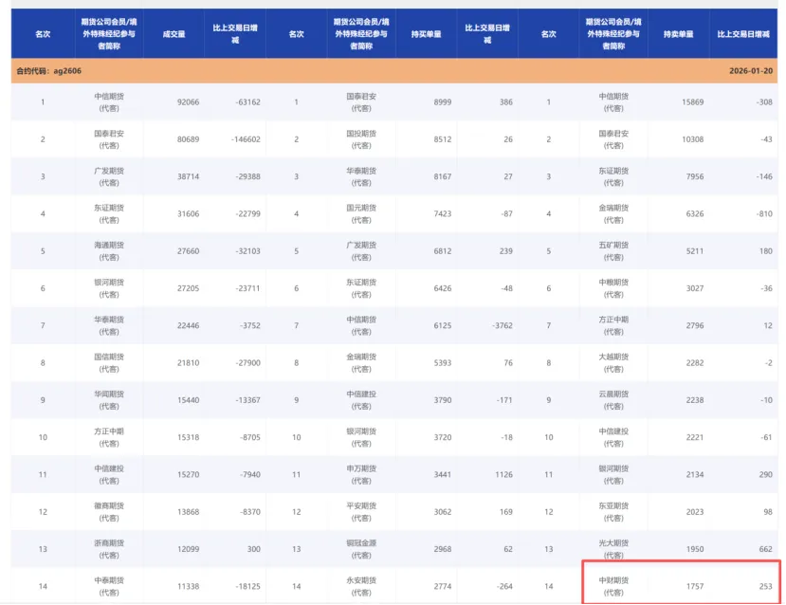Click 海通期货 in the volume ranking

pos(109,250)
